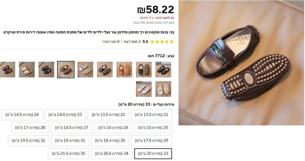Select size 28 (17 cm insole)
The height and width of the screenshot is (161, 305).
click(30, 128)
